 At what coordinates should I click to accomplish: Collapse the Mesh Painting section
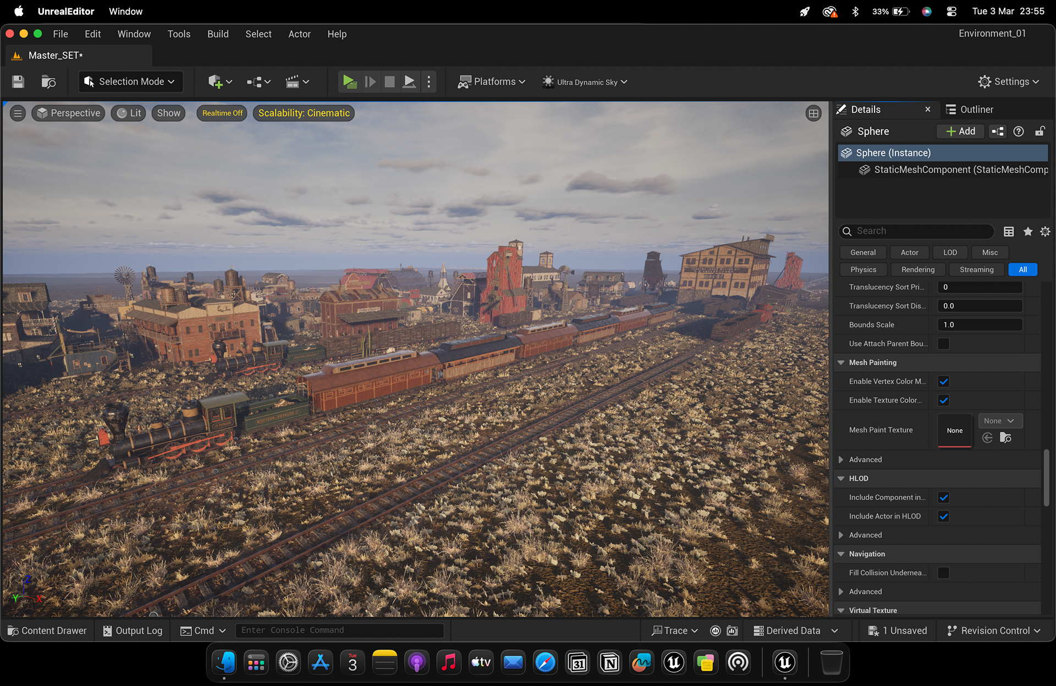pos(841,363)
